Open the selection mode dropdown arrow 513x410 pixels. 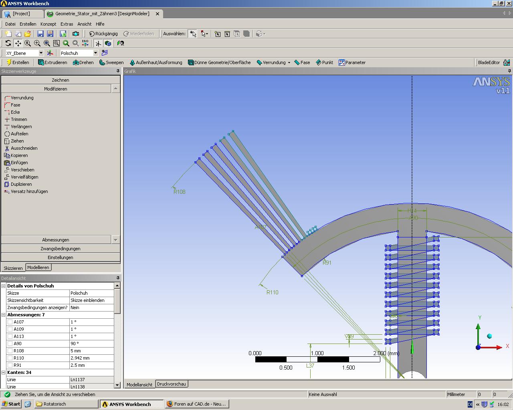[207, 34]
